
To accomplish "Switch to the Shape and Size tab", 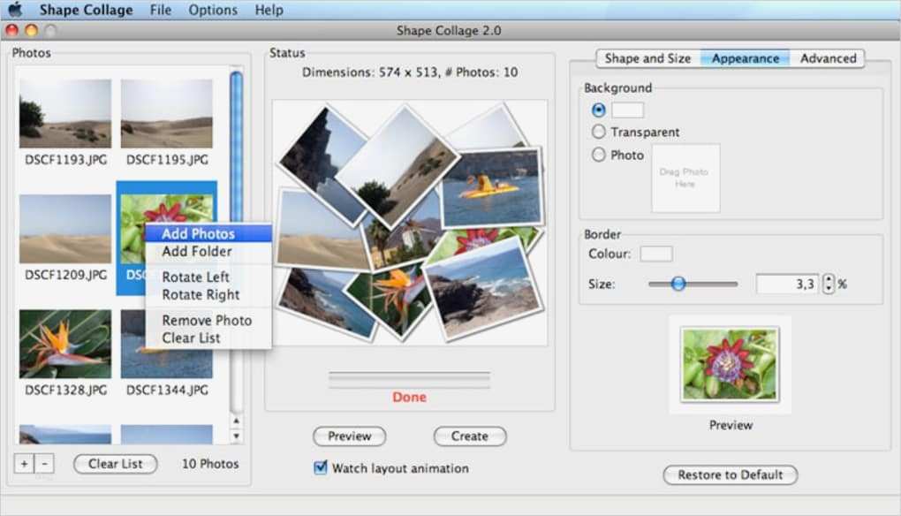I will (647, 57).
